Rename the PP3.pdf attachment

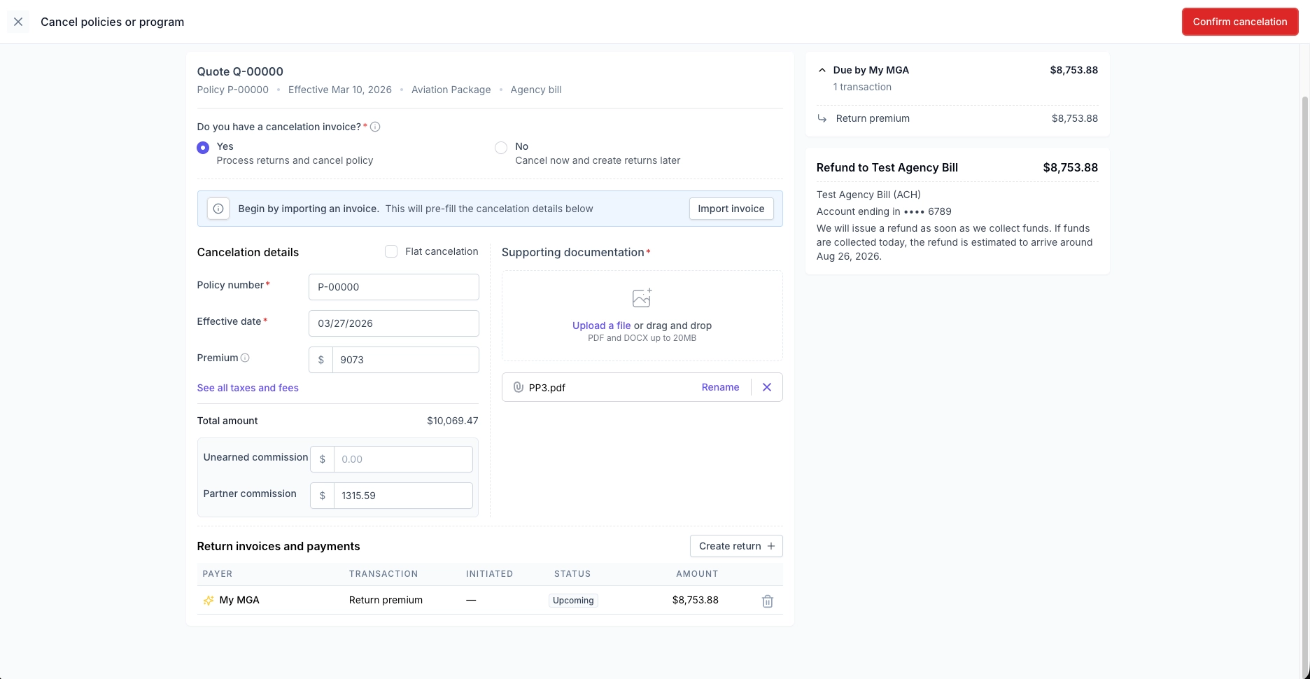coord(720,387)
